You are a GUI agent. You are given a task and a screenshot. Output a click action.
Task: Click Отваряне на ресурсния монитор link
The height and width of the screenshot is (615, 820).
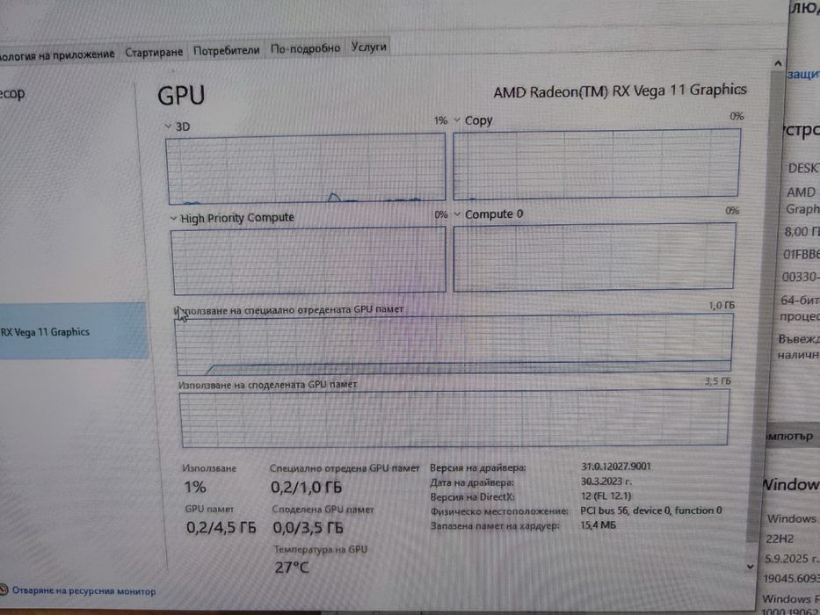coord(83,591)
